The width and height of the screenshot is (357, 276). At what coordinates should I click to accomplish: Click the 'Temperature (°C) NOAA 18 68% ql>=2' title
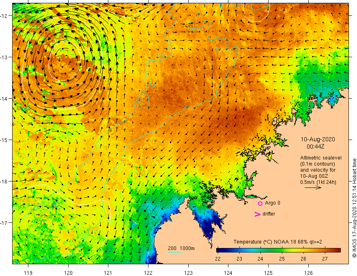pos(278,242)
